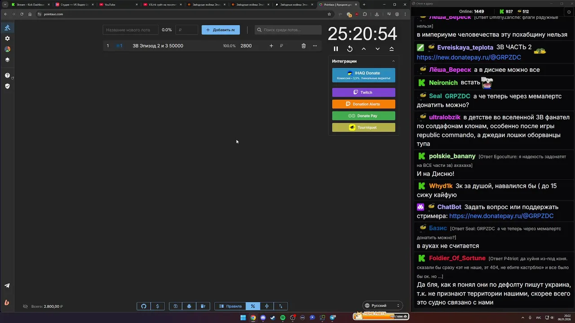The width and height of the screenshot is (575, 323).
Task: Open more options for lot ЗВ Эпизод 2 и 3
Action: click(315, 46)
